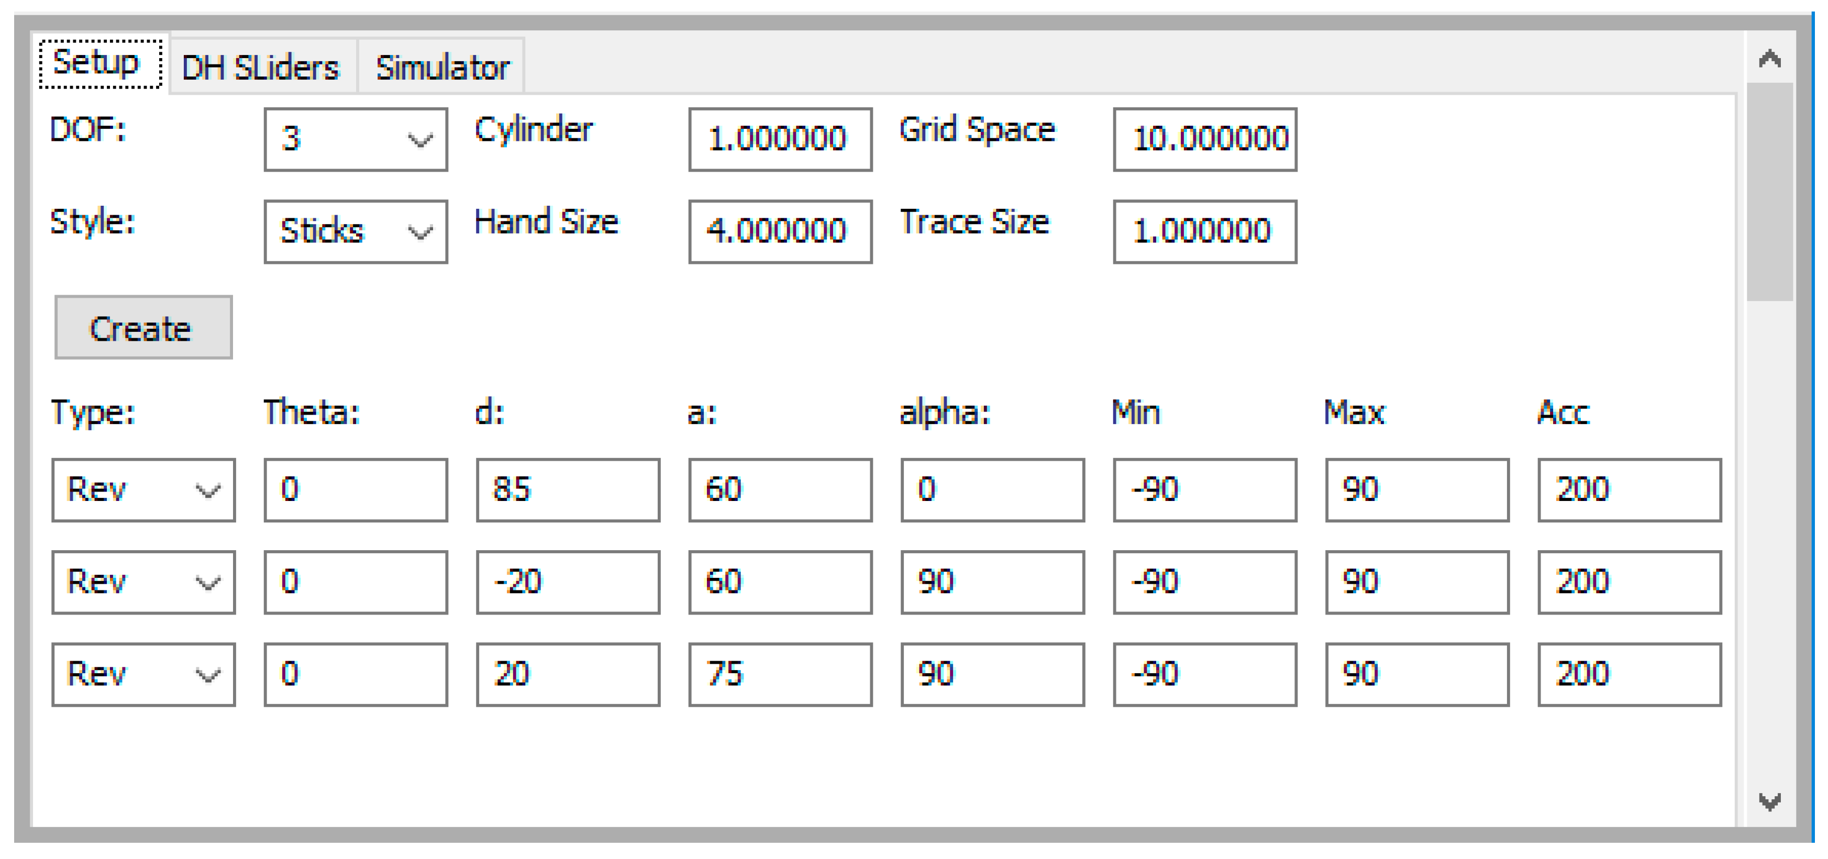Open the DOF dropdown
This screenshot has width=1828, height=859.
(356, 139)
